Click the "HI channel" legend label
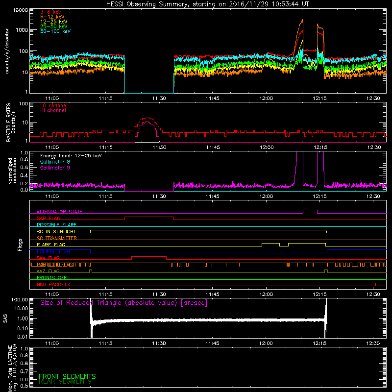The width and height of the screenshot is (392, 392). (x=53, y=111)
